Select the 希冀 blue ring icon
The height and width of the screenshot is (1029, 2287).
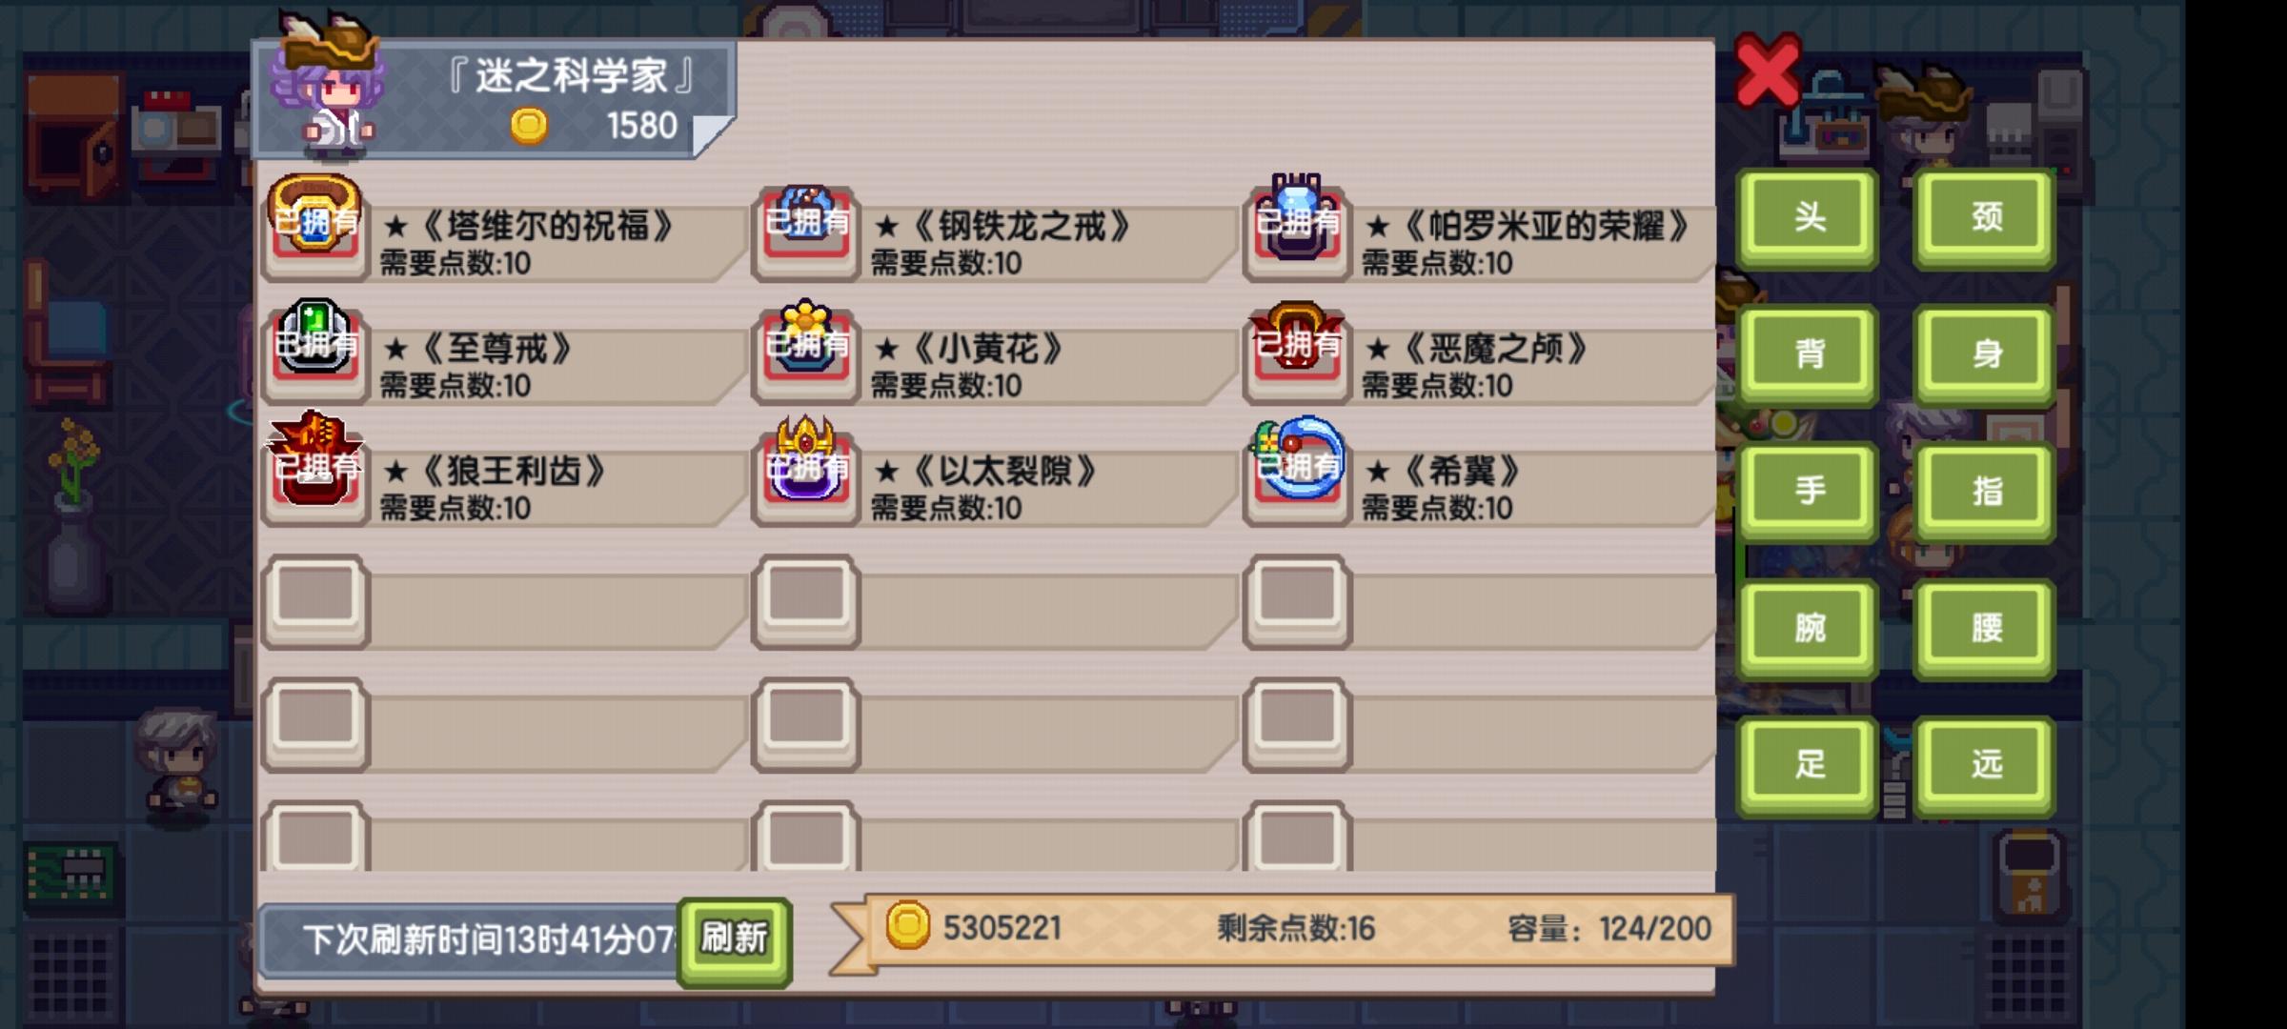click(x=1297, y=469)
